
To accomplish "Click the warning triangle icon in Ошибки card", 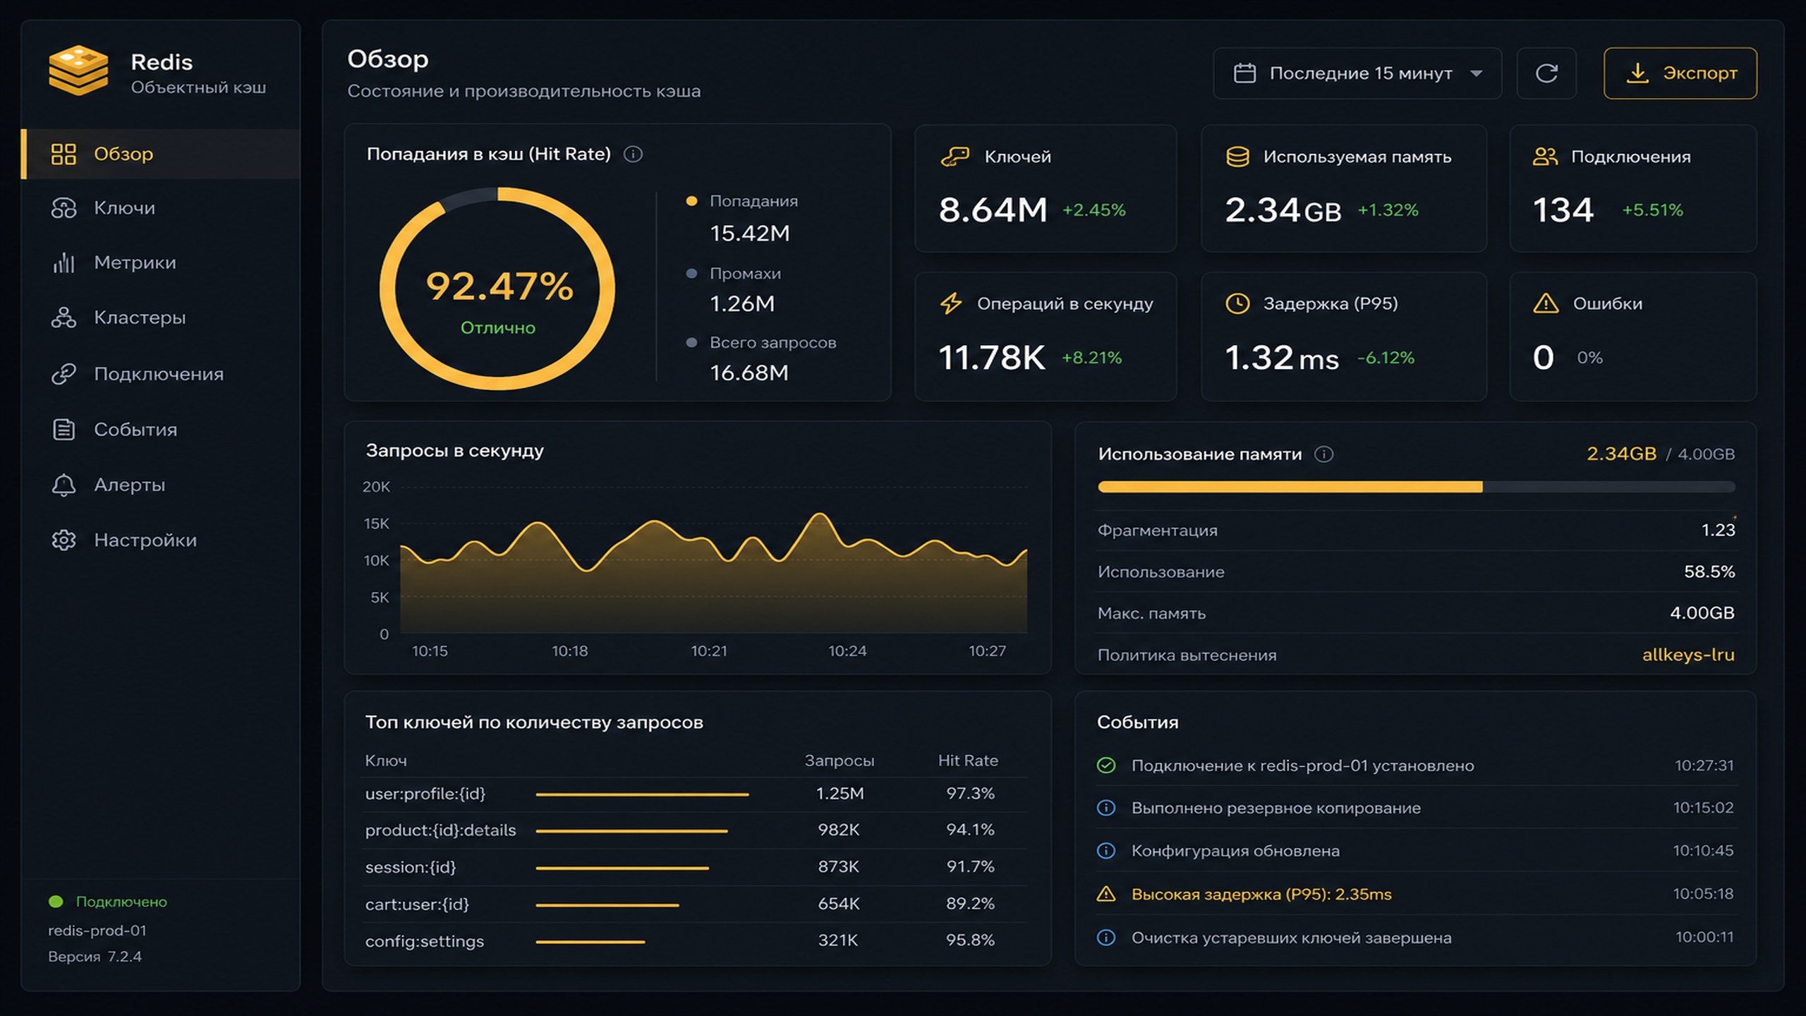I will pos(1546,303).
